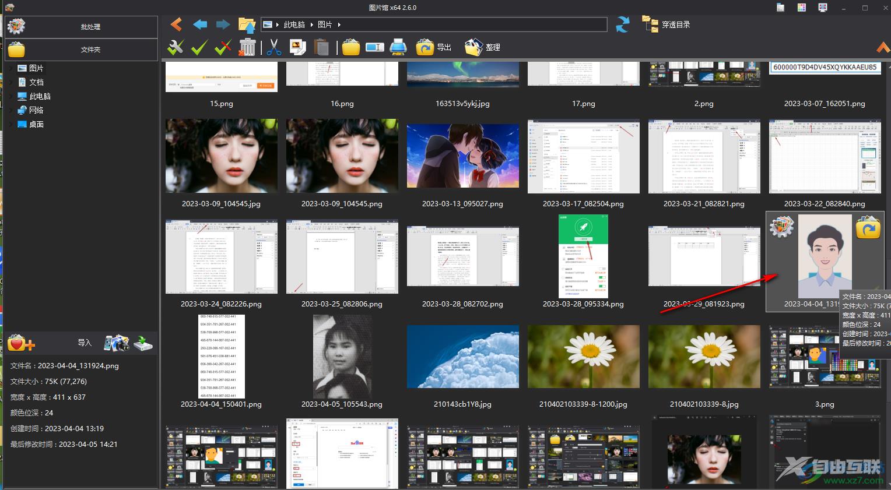Select daisy thumbnail 210402103339-8.jpg

pyautogui.click(x=704, y=357)
